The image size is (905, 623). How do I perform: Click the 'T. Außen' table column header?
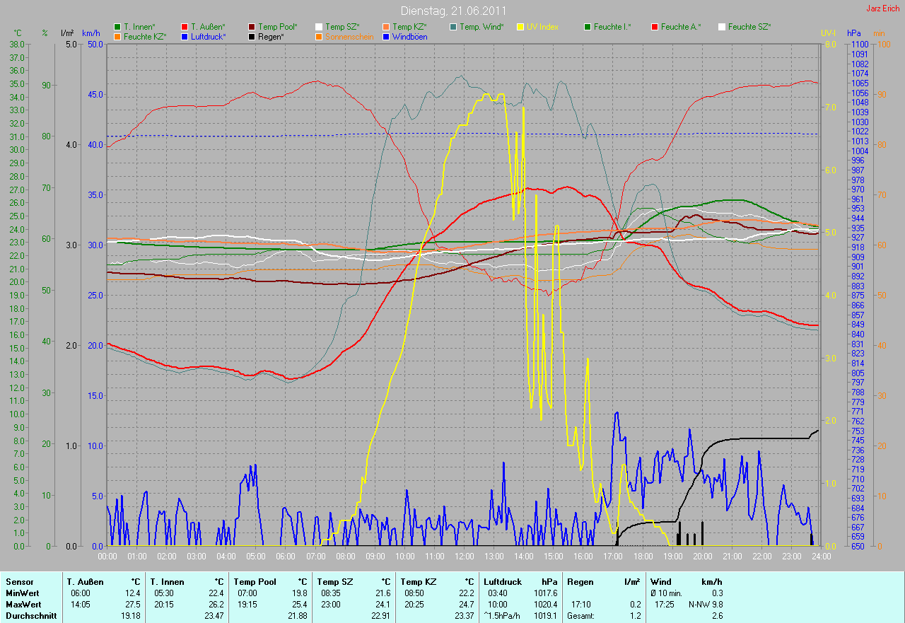click(x=85, y=582)
